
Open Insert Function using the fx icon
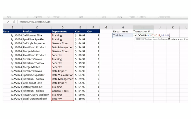coord(14,22)
